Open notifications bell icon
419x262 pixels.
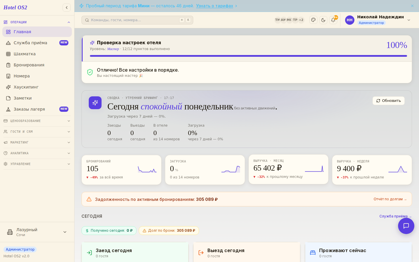pos(333,20)
